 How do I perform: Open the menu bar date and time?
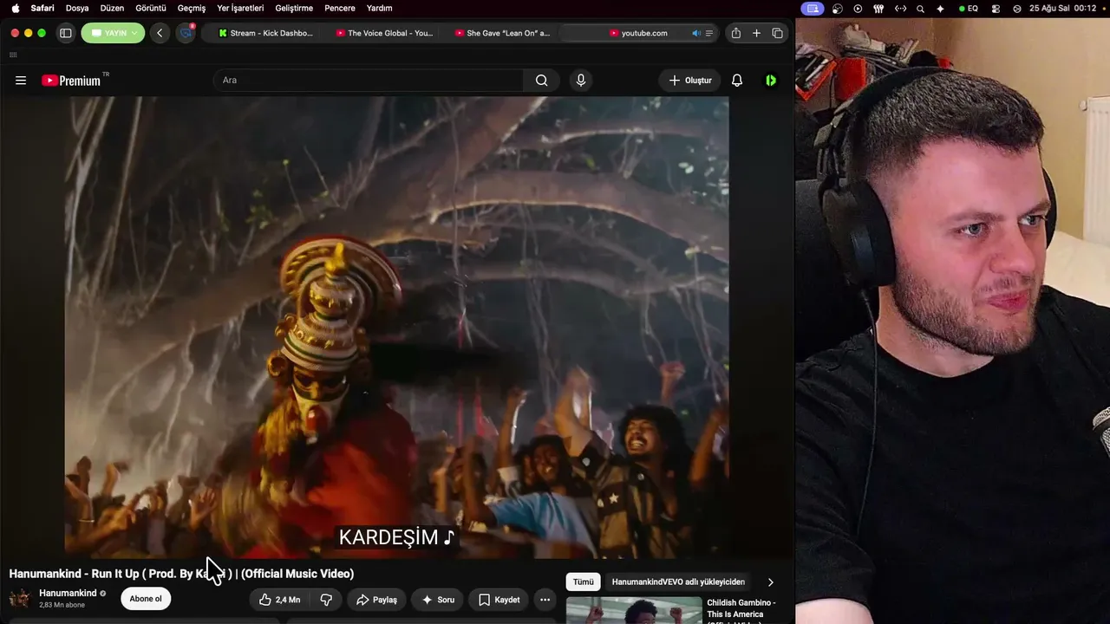tap(1063, 8)
